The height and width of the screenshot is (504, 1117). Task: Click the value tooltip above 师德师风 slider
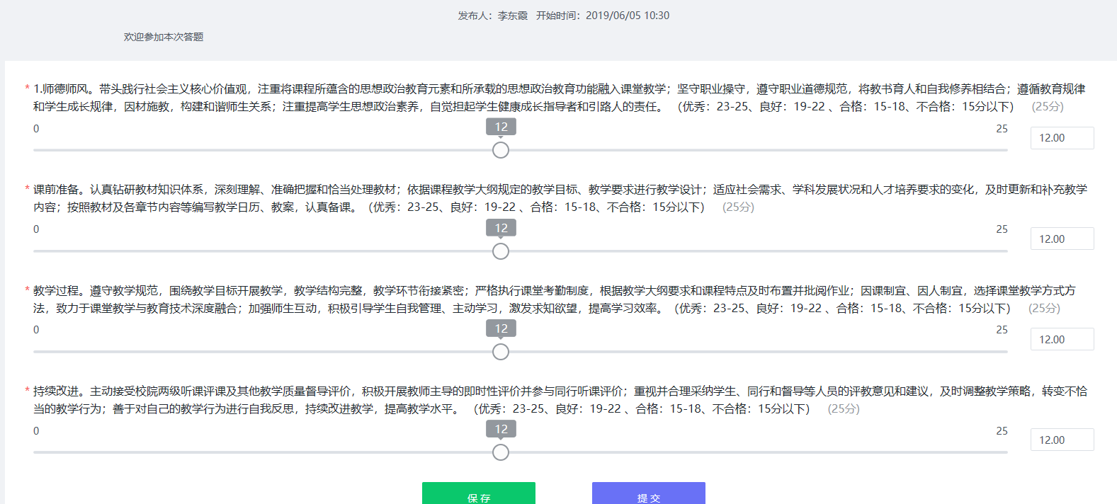(x=501, y=127)
